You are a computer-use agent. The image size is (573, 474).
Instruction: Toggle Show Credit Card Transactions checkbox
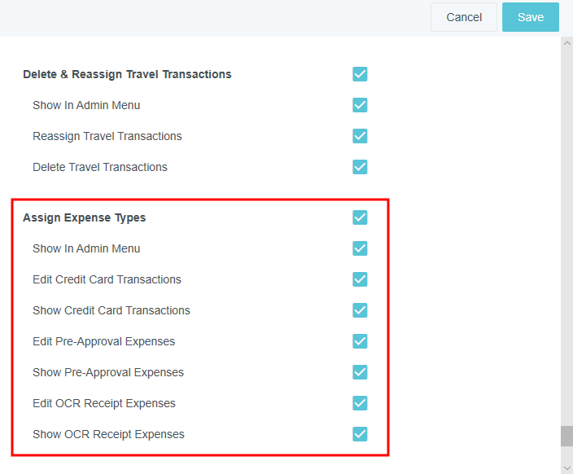[x=360, y=310]
